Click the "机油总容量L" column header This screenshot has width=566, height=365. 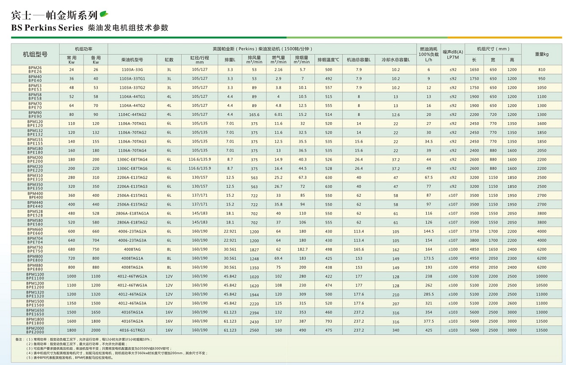(x=359, y=60)
